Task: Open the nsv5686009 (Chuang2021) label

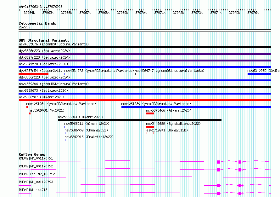Action: point(86,130)
